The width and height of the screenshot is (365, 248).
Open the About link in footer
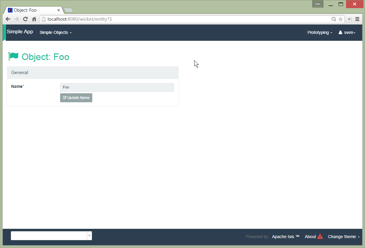click(310, 237)
